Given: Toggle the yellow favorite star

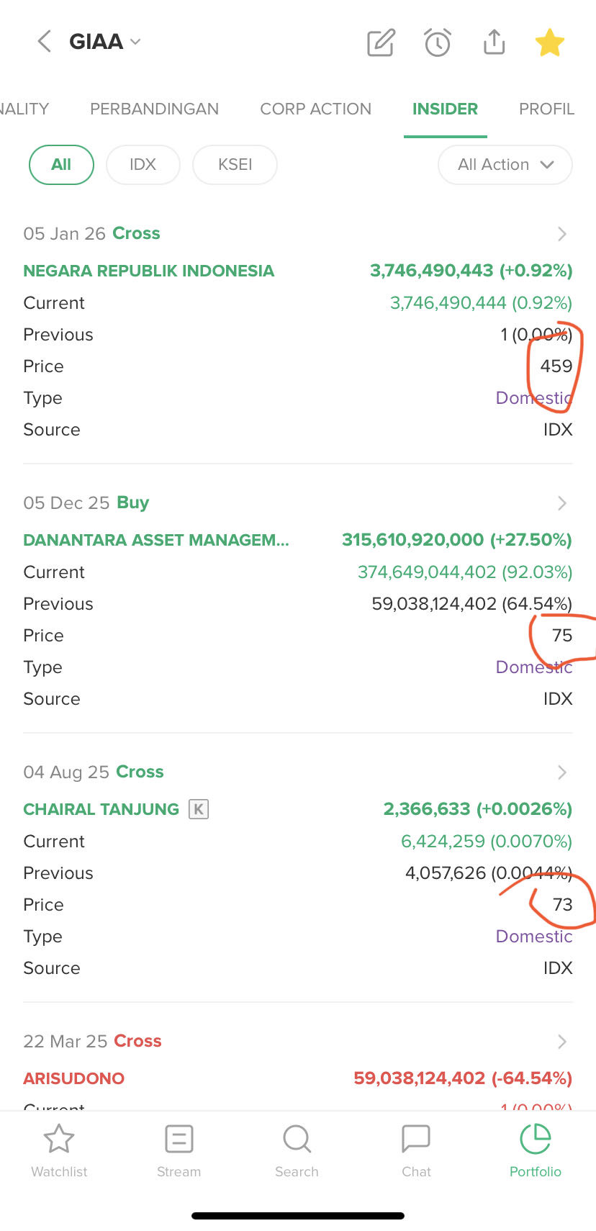Looking at the screenshot, I should point(549,42).
